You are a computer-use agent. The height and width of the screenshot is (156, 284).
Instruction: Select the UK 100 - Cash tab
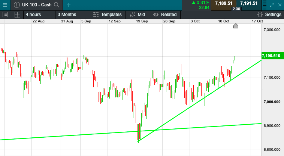(x=37, y=5)
